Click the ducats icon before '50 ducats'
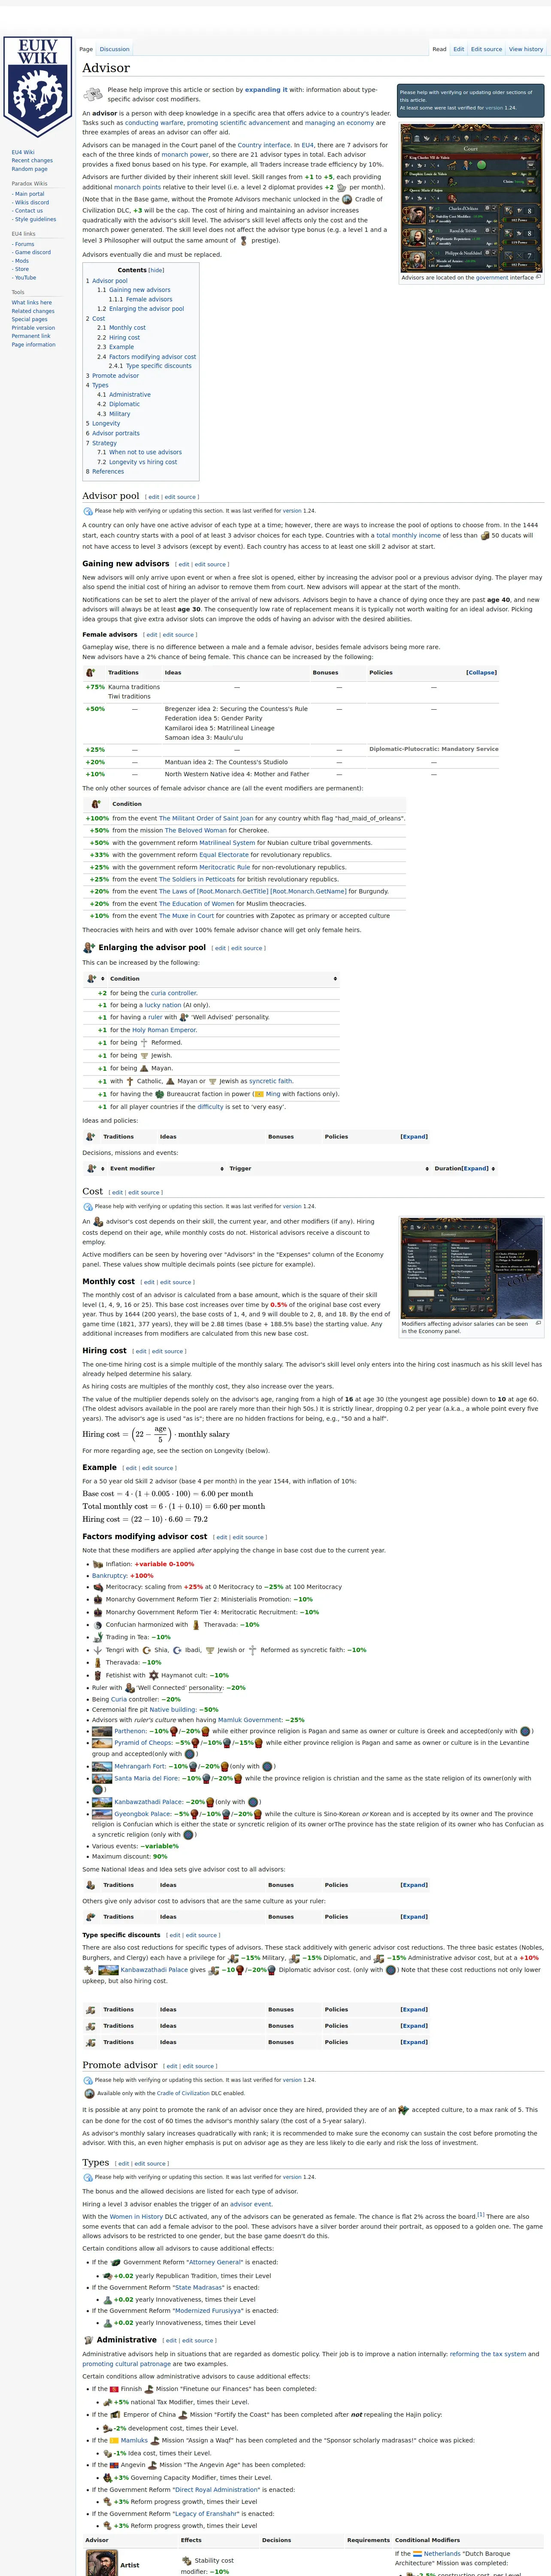551x2576 pixels. click(x=485, y=536)
